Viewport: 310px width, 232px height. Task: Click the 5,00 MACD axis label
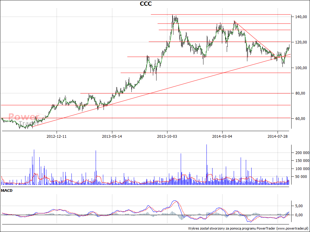(x=298, y=206)
